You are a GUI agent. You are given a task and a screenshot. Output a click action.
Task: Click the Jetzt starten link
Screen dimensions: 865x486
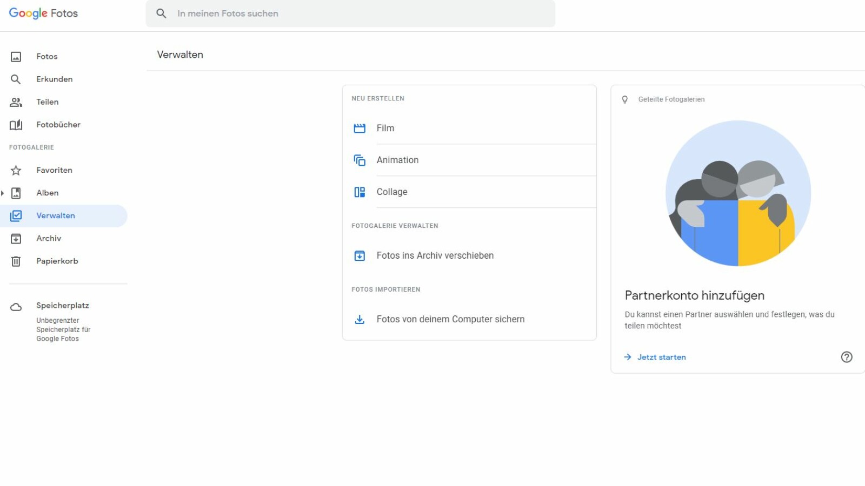[661, 357]
